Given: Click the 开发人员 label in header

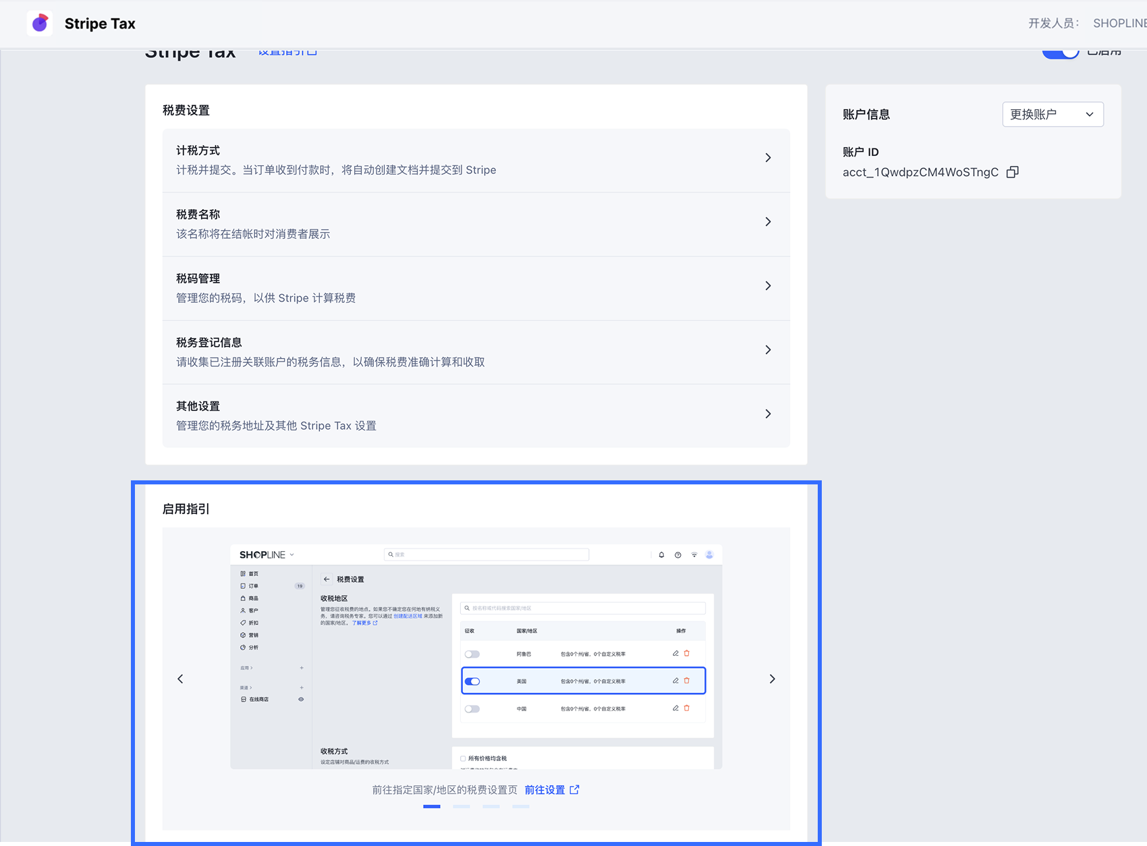Looking at the screenshot, I should [1053, 23].
